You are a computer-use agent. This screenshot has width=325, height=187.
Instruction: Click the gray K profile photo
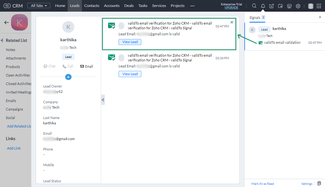click(68, 27)
